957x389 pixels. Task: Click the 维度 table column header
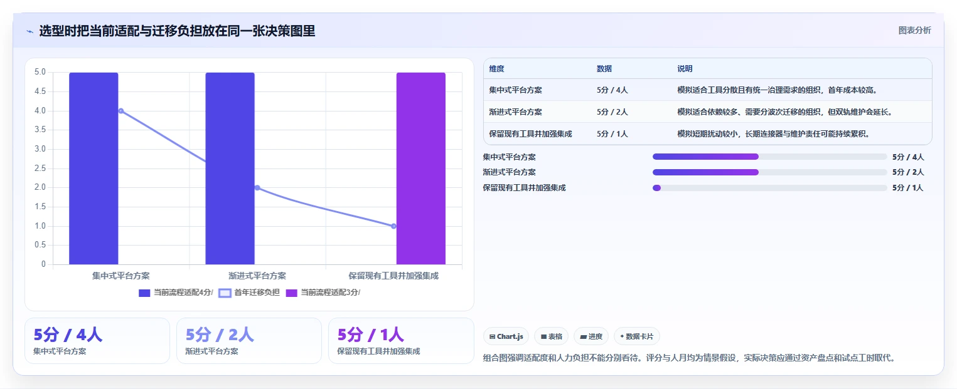[496, 69]
